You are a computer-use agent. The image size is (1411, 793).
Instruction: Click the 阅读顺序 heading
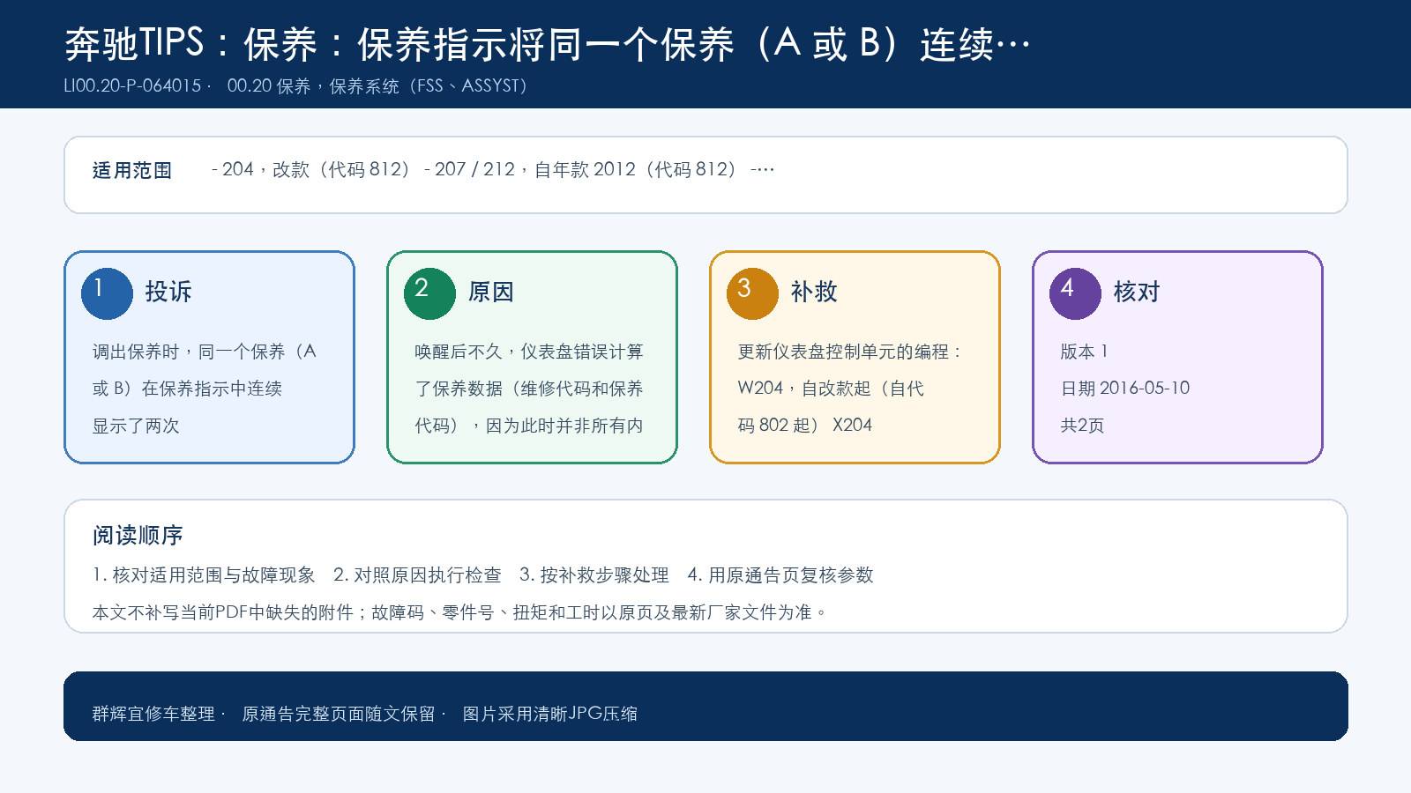(x=138, y=535)
